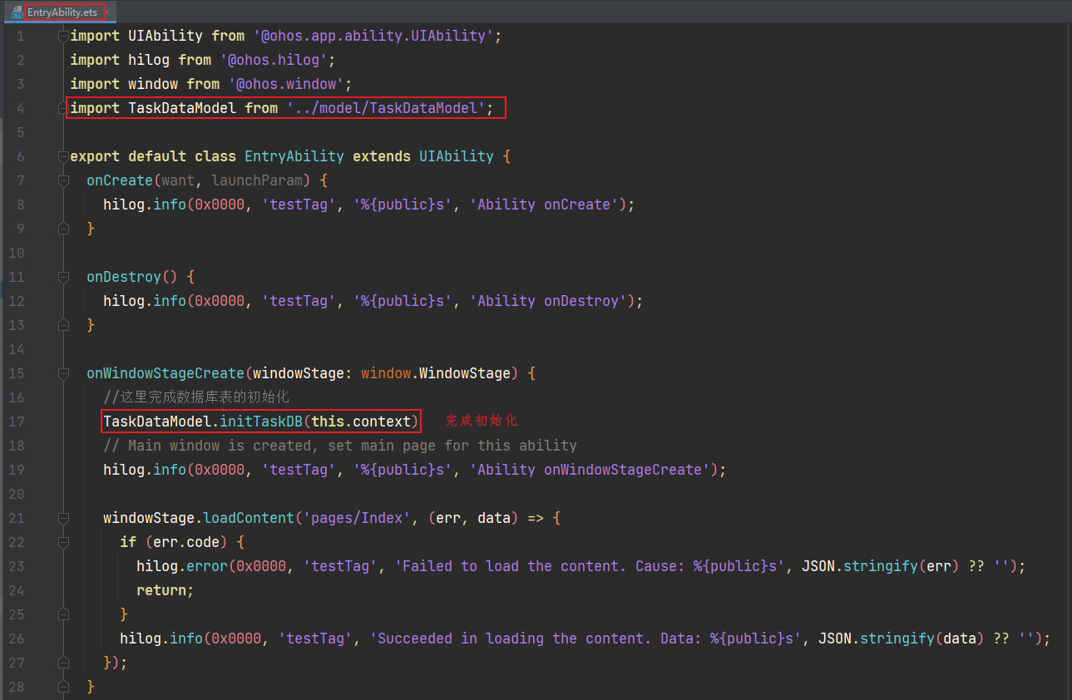Click the initTaskDB method call
This screenshot has width=1072, height=700.
tap(260, 421)
